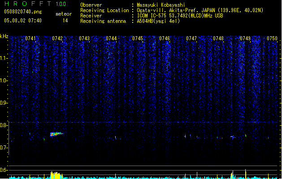Click the HROFFT 1.0.0 title text
This screenshot has height=179, width=282.
point(35,4)
